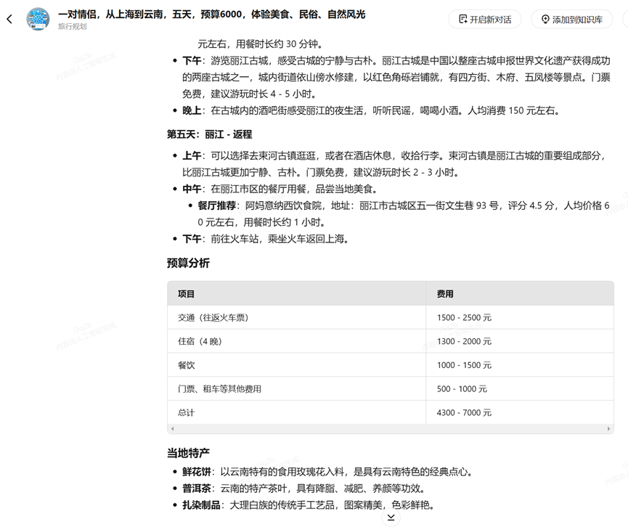This screenshot has height=530, width=628.
Task: Jump to bottom with the down-arrow button
Action: (391, 518)
